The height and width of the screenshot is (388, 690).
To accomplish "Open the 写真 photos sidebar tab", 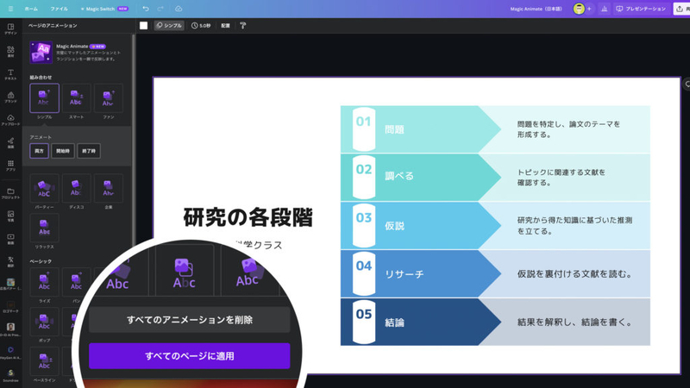I will tap(10, 216).
